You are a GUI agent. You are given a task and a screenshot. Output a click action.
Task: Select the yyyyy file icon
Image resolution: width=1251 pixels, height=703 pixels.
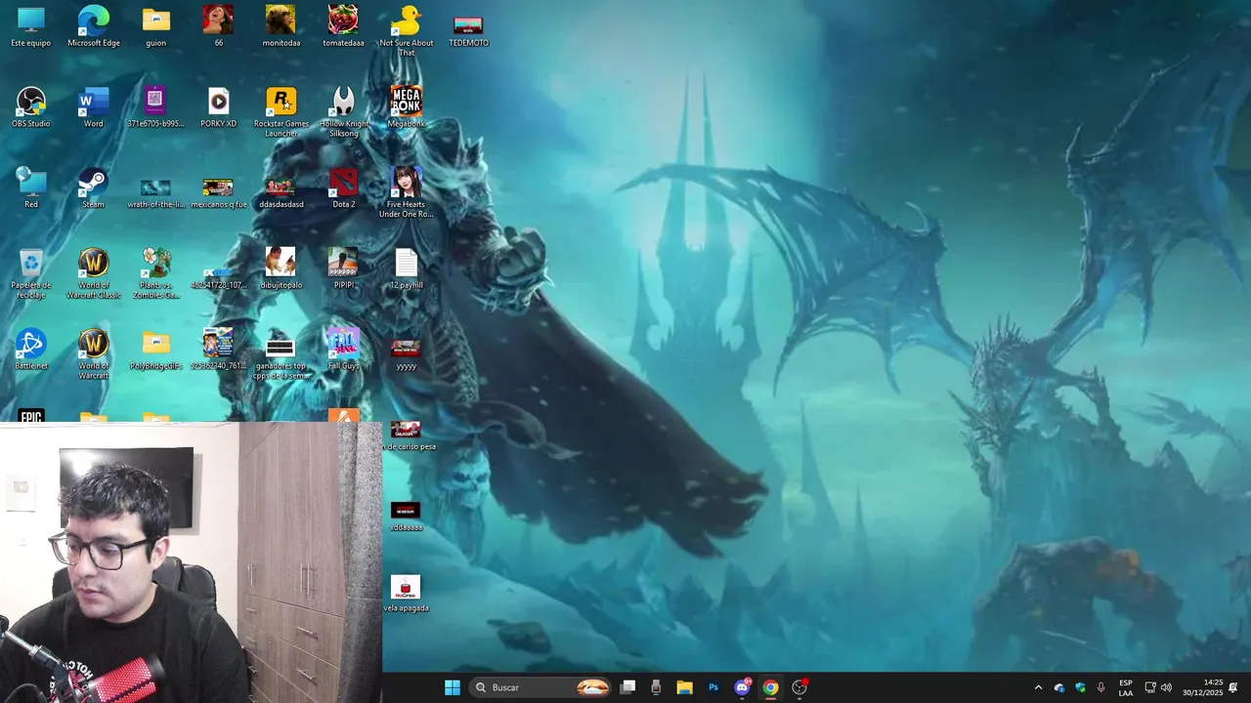[406, 354]
